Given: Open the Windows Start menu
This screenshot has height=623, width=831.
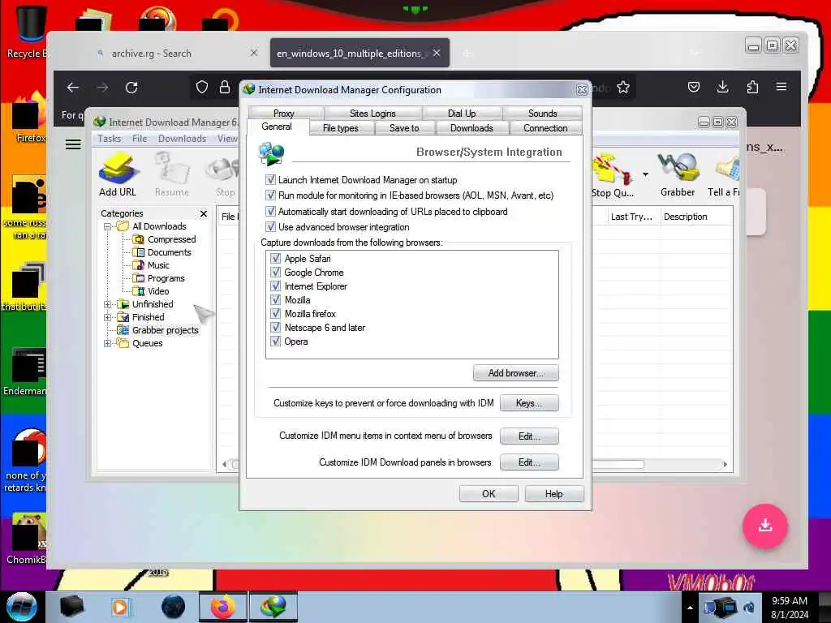Looking at the screenshot, I should coord(22,607).
